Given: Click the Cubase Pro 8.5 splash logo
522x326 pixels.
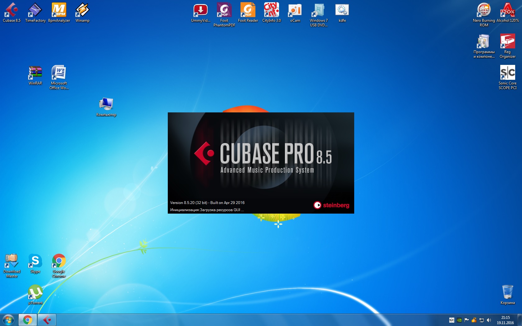Looking at the screenshot, I should point(263,157).
